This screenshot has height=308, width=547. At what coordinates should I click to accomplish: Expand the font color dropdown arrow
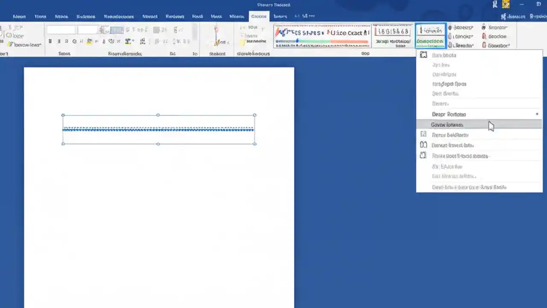pyautogui.click(x=133, y=41)
